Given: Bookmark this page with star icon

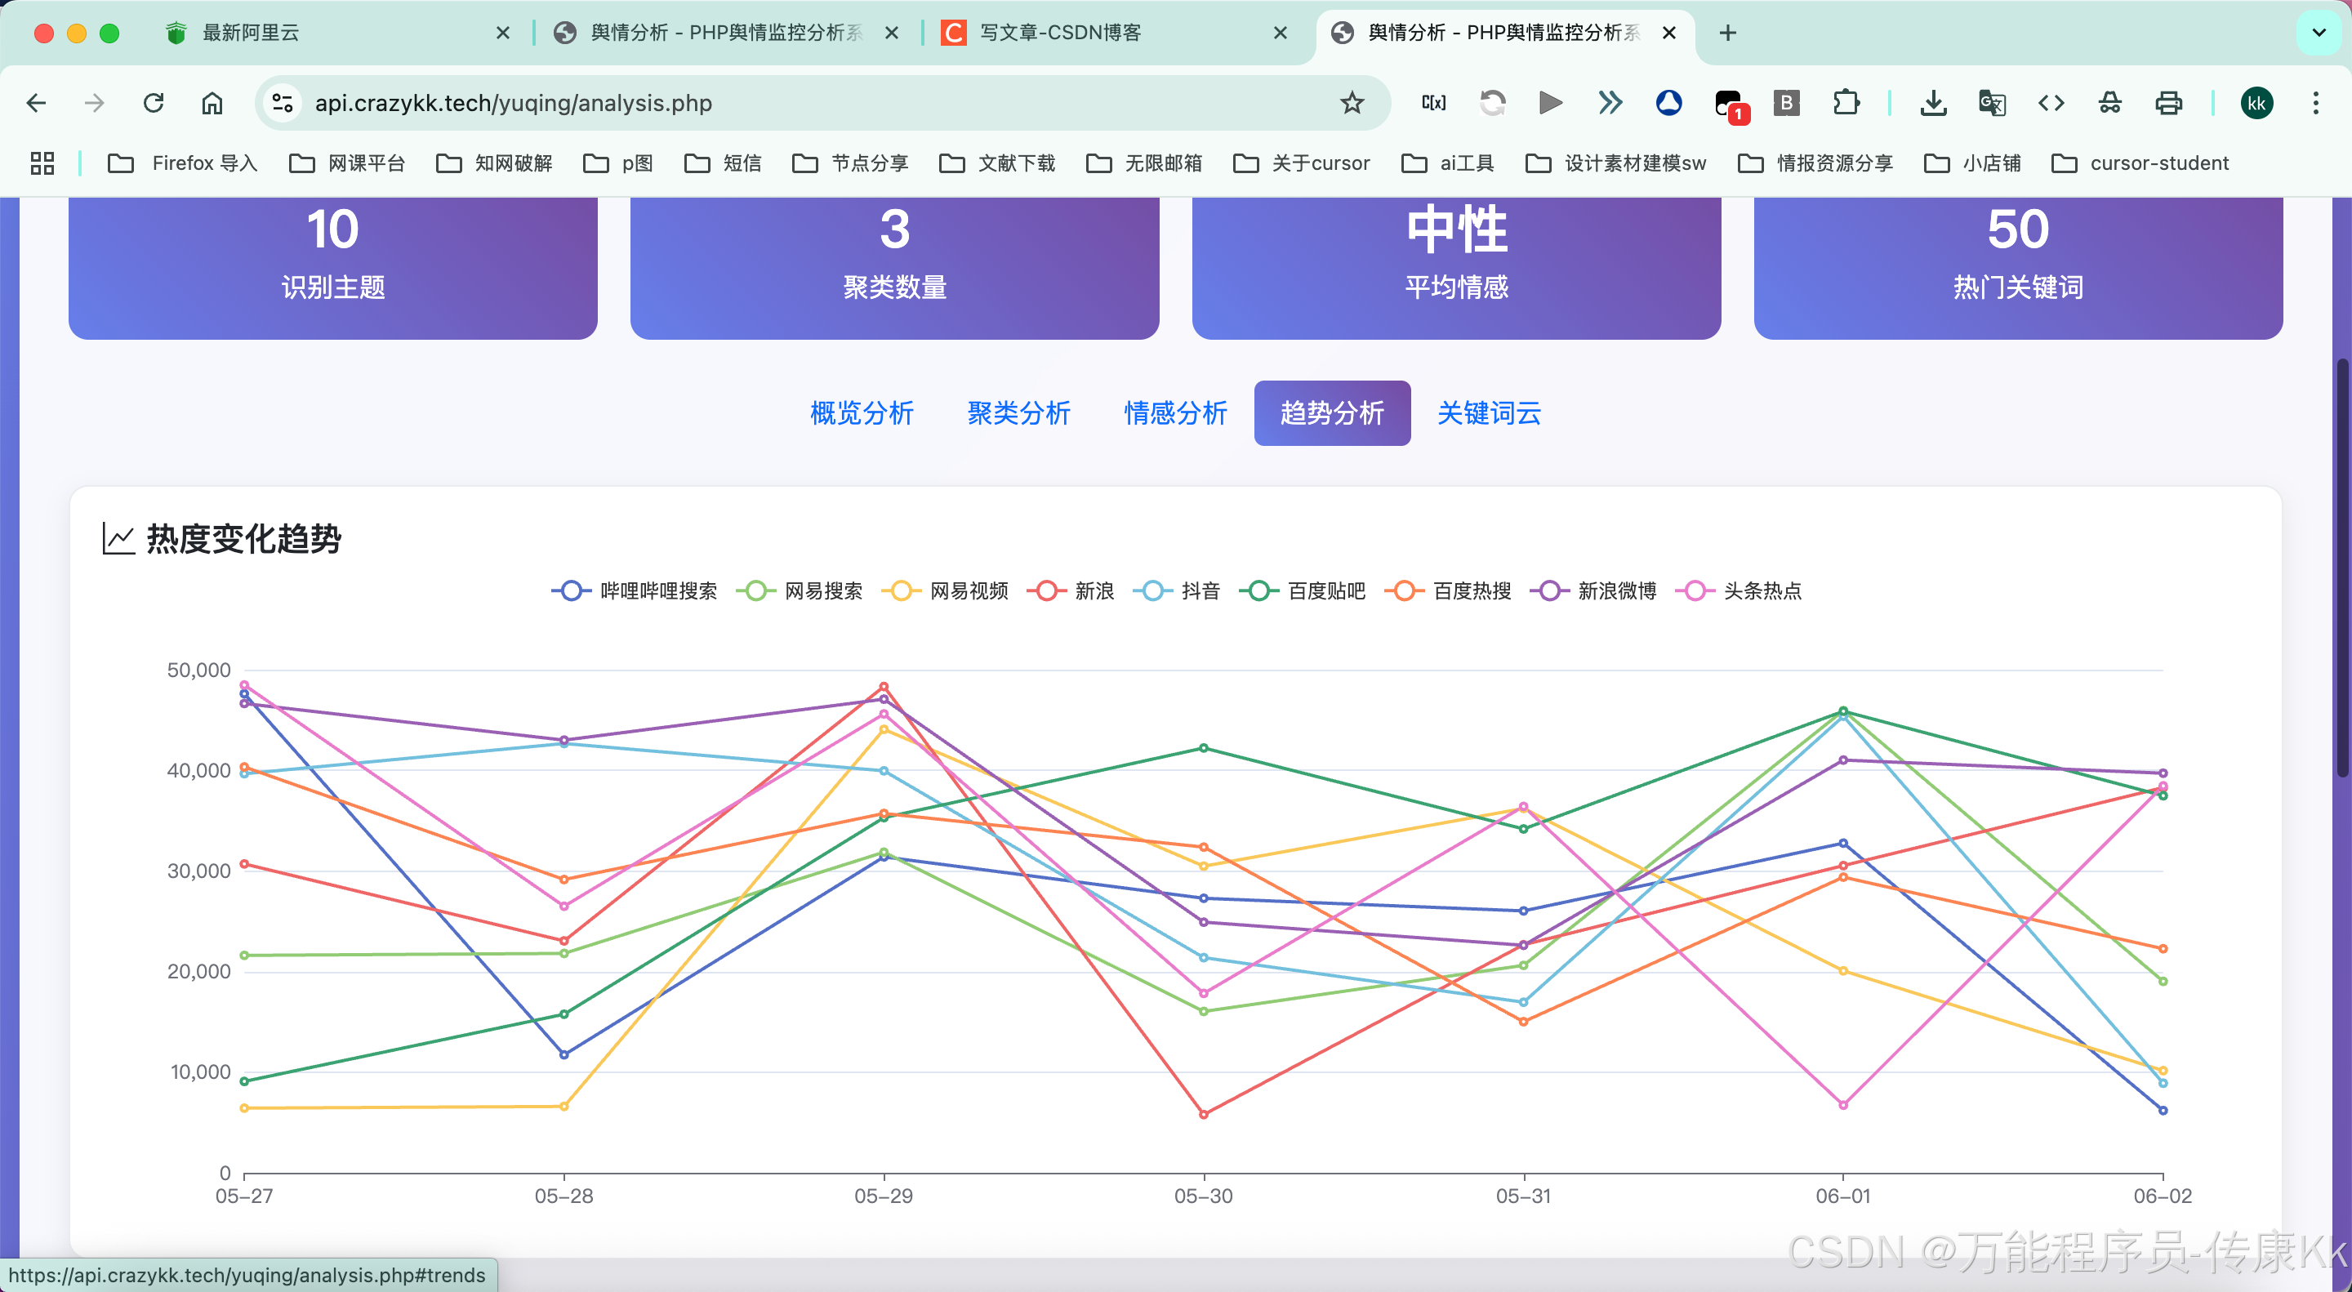Looking at the screenshot, I should pyautogui.click(x=1352, y=103).
